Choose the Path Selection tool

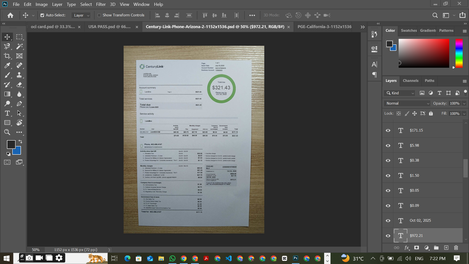click(19, 113)
